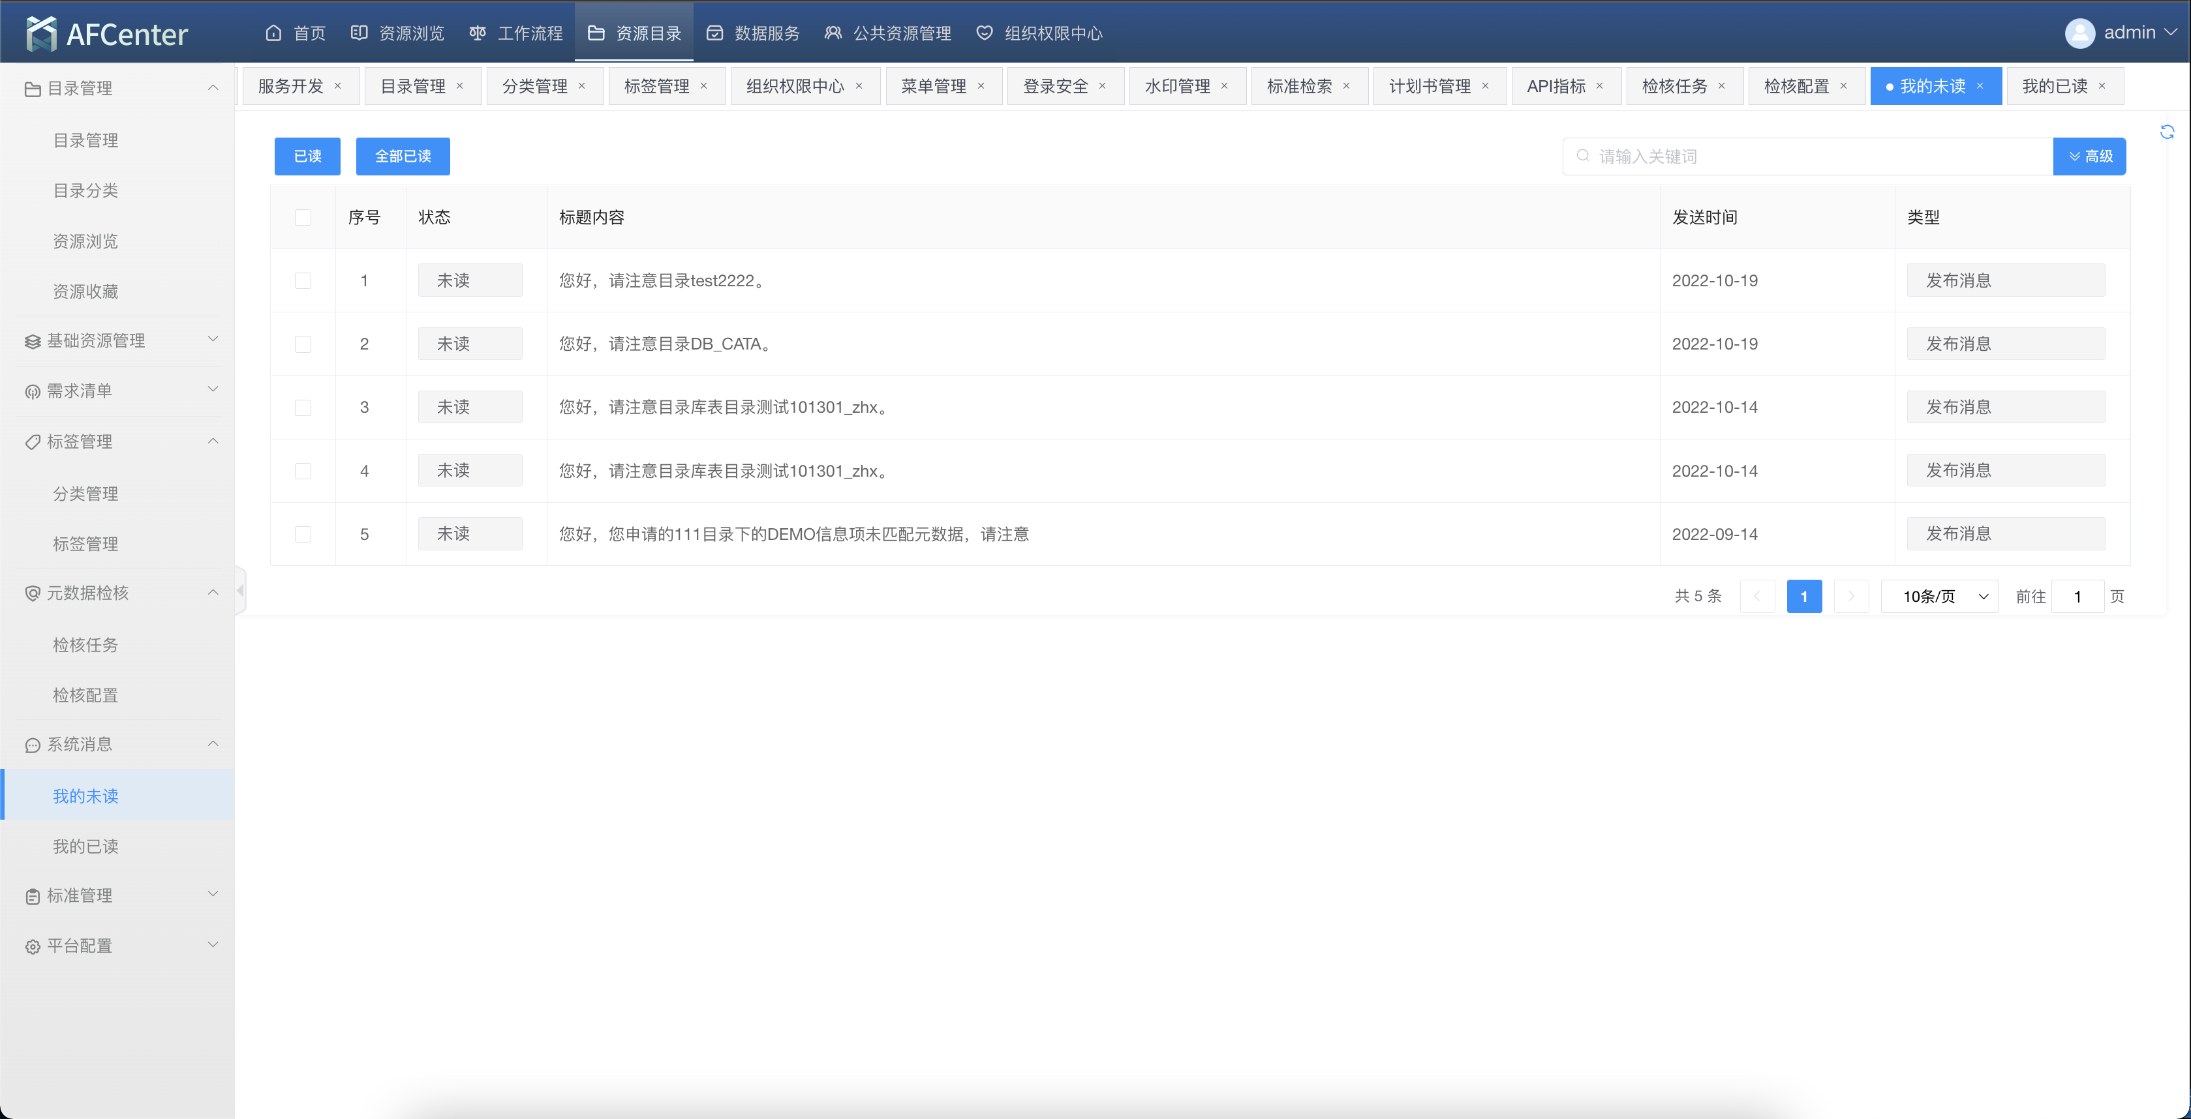Expand the 高级 advanced search dropdown
The image size is (2191, 1119).
pyautogui.click(x=2089, y=157)
